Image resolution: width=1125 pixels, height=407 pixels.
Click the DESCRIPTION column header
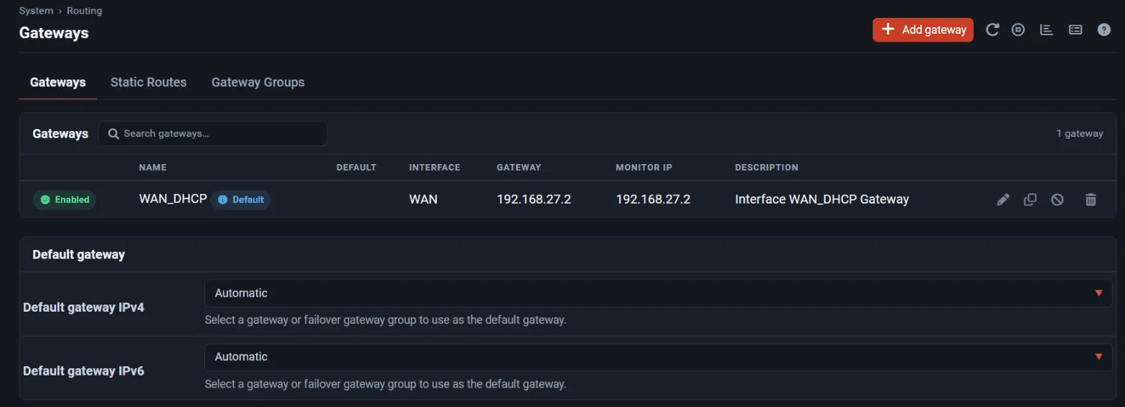click(x=767, y=168)
